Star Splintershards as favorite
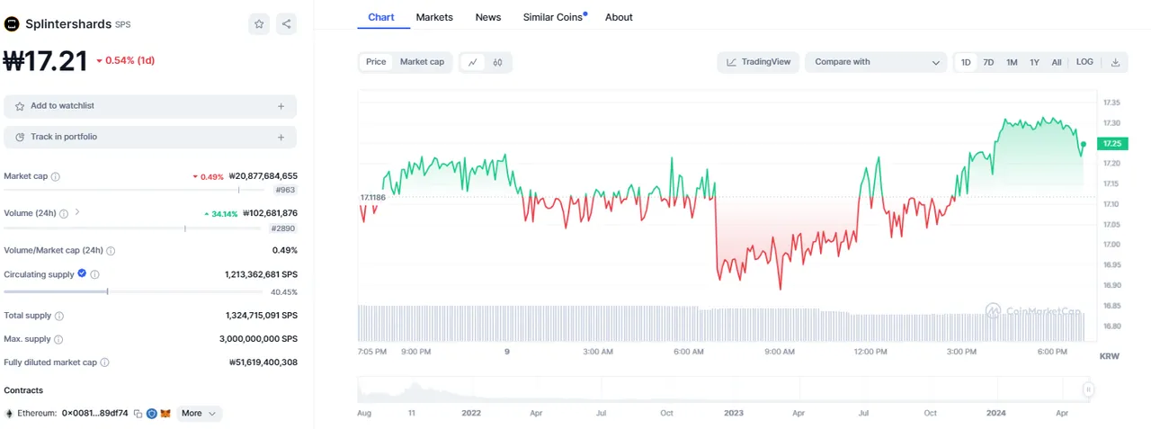This screenshot has height=429, width=1151. point(259,24)
